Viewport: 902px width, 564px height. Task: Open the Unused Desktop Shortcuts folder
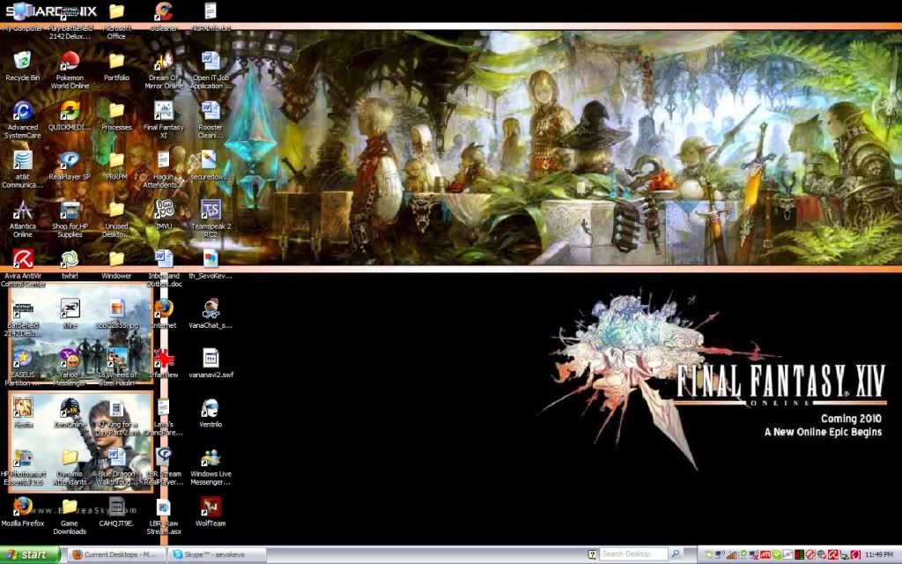tap(116, 209)
